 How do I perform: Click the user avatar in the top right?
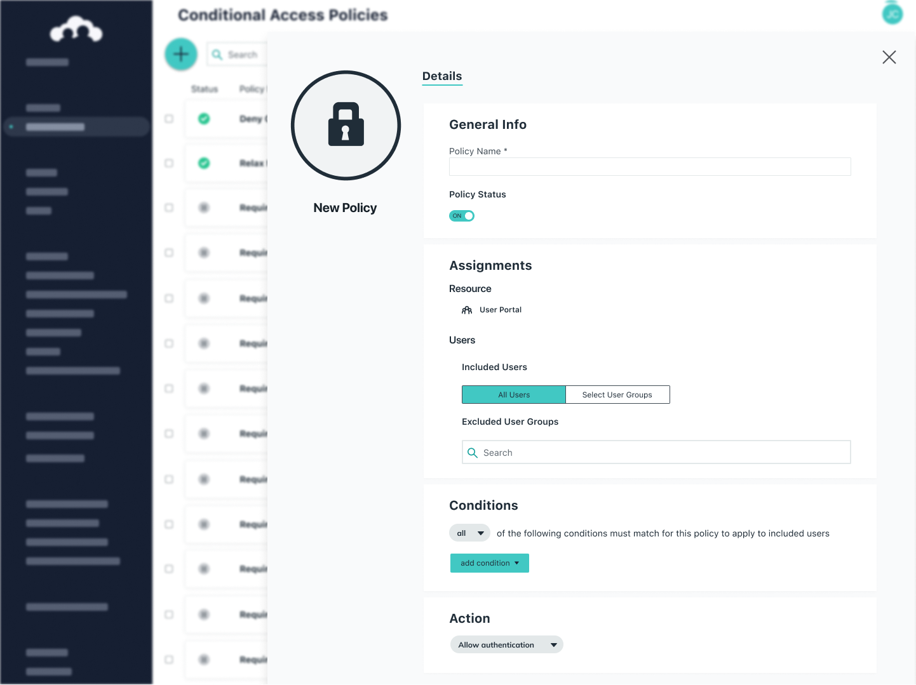[x=892, y=13]
